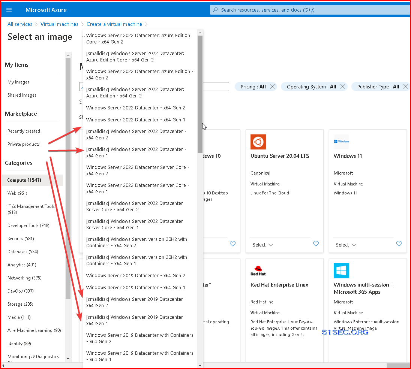This screenshot has height=369, width=411.
Task: Click the image list's scroll down arrow
Action: (200, 365)
